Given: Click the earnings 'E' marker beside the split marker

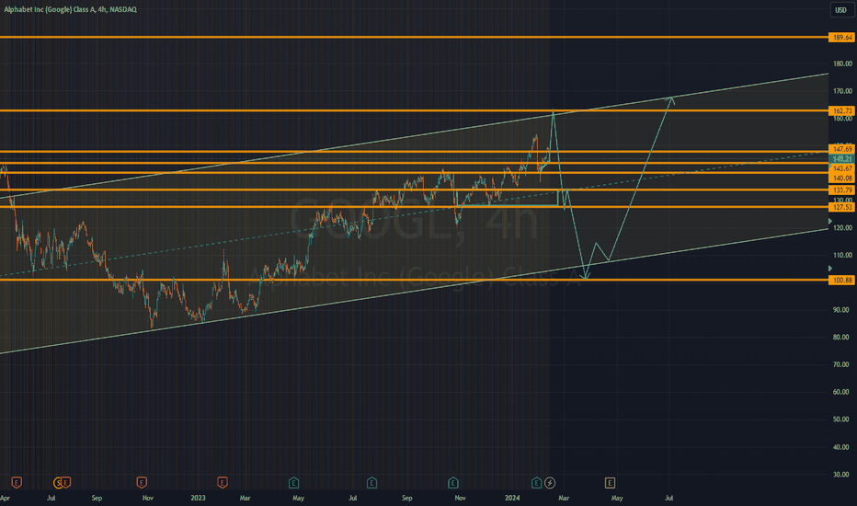Looking at the screenshot, I should [65, 482].
